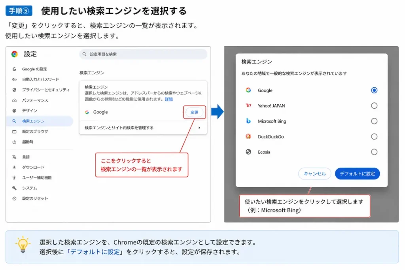Click the shield icon for プライバシーとセキュリティ

coord(14,90)
